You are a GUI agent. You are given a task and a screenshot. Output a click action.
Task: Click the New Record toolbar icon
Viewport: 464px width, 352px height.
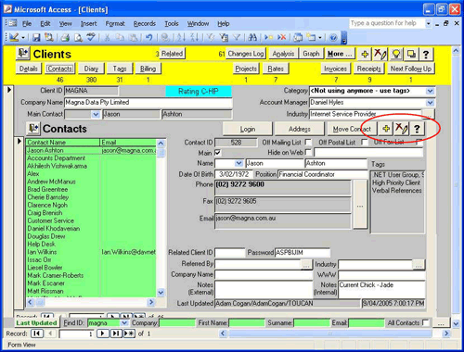click(268, 38)
